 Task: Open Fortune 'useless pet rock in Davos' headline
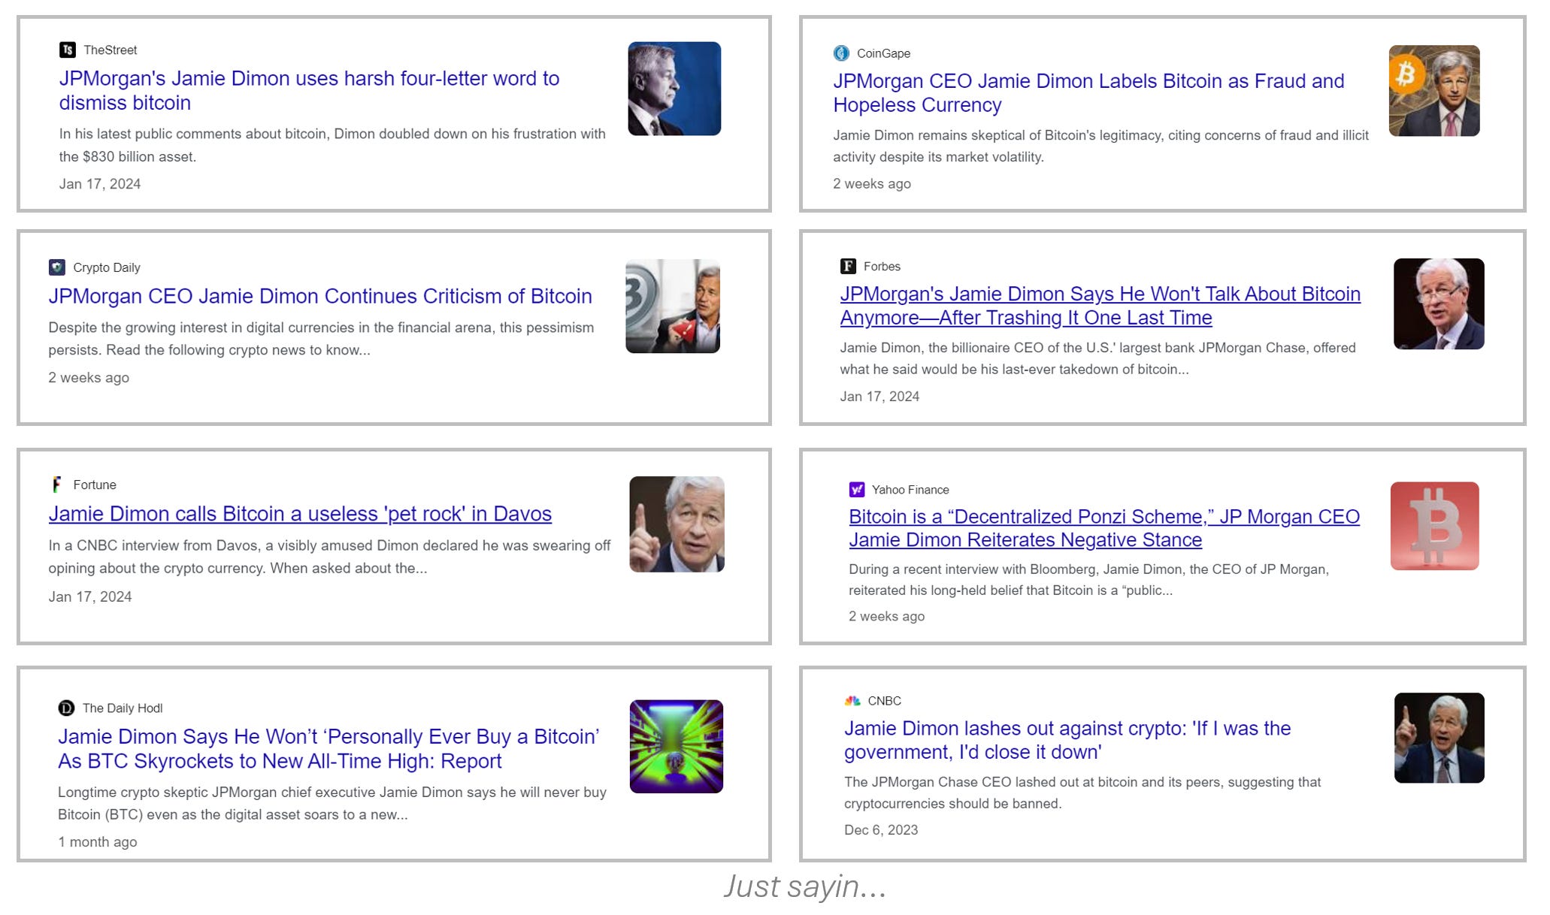(300, 514)
